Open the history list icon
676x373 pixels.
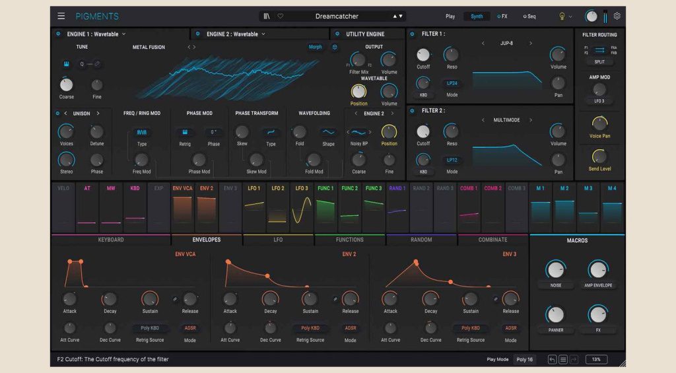tap(563, 359)
